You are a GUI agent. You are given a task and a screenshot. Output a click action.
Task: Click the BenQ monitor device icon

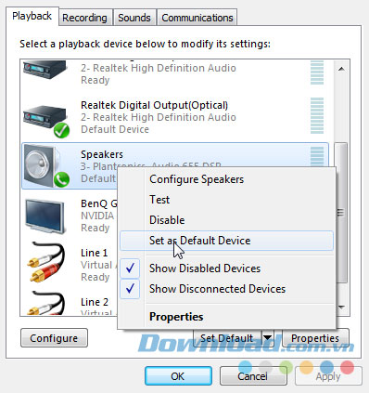click(45, 216)
